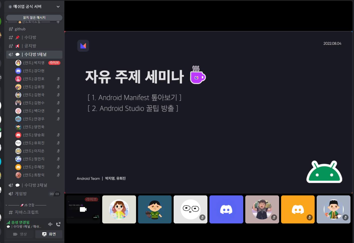The height and width of the screenshot is (243, 354).
Task: Click muted mic icon beside 백다연
Action: tap(58, 111)
